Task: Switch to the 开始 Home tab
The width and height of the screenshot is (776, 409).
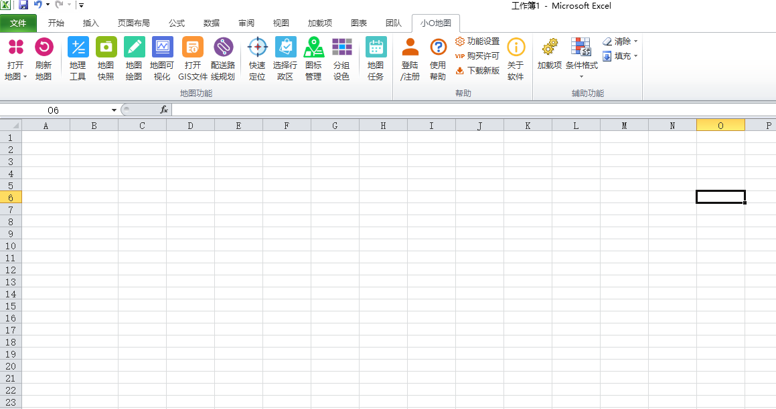Action: (x=56, y=23)
